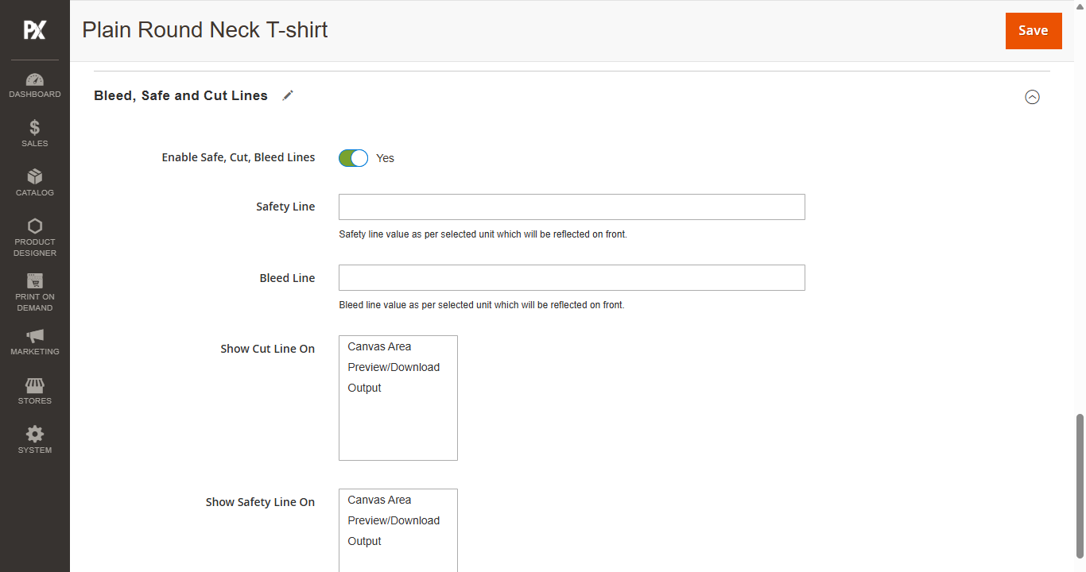Image resolution: width=1086 pixels, height=572 pixels.
Task: Click the Save button
Action: point(1034,31)
